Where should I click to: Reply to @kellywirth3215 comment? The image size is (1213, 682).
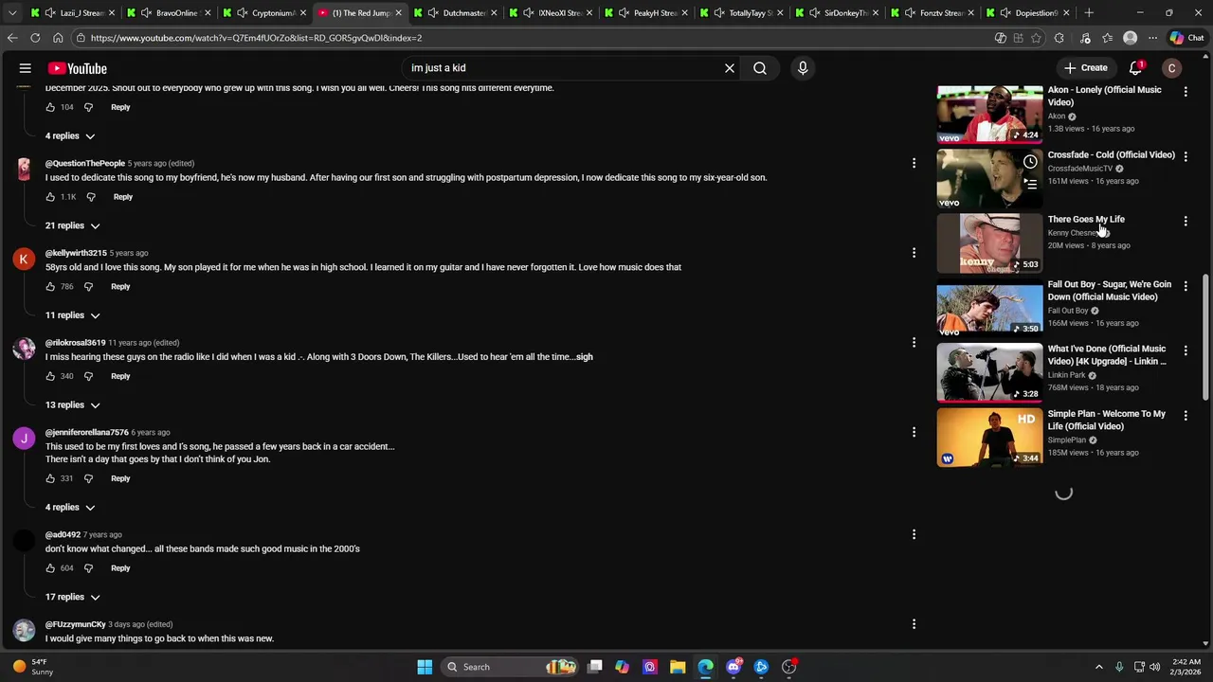point(120,286)
